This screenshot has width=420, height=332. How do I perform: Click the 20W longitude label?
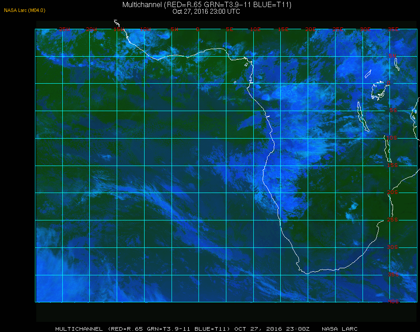92,29
